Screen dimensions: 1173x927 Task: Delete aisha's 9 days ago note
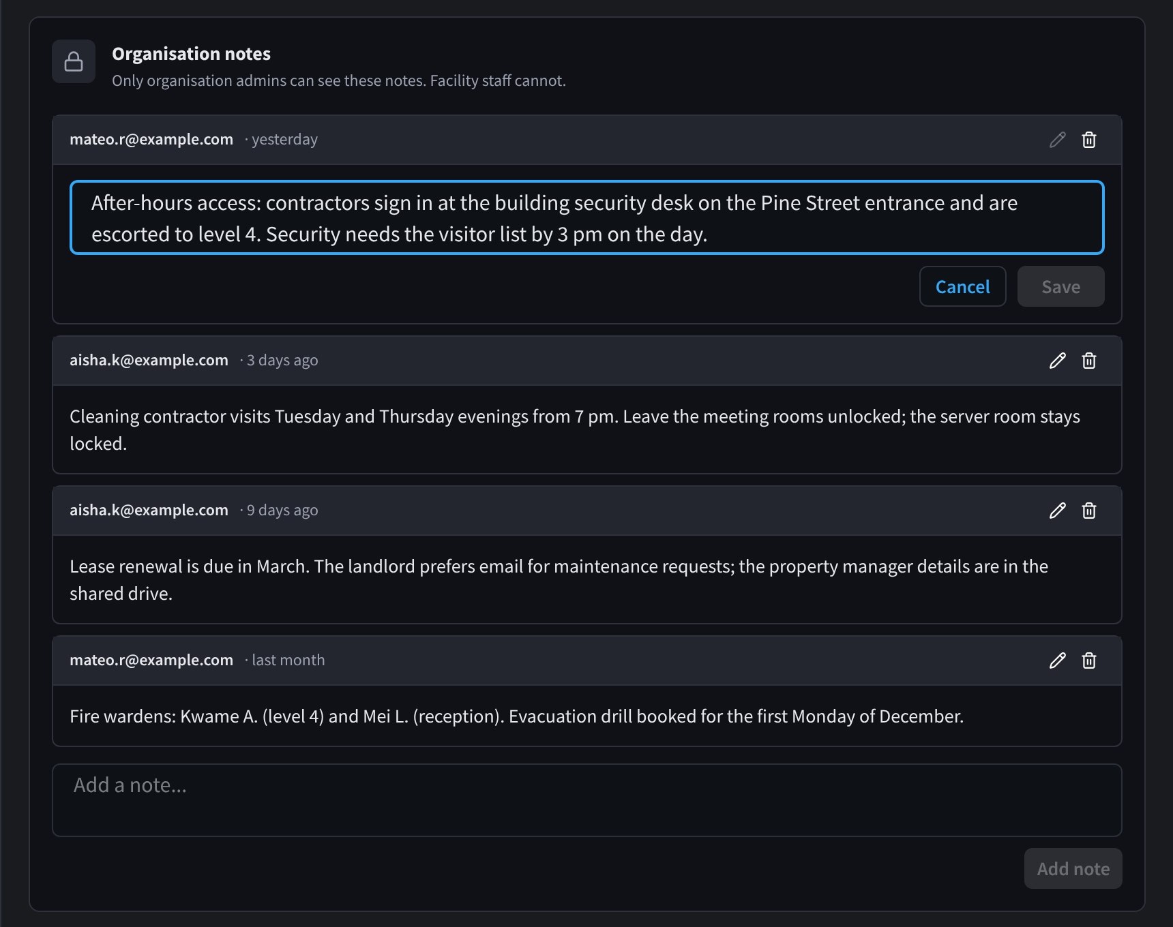1089,511
